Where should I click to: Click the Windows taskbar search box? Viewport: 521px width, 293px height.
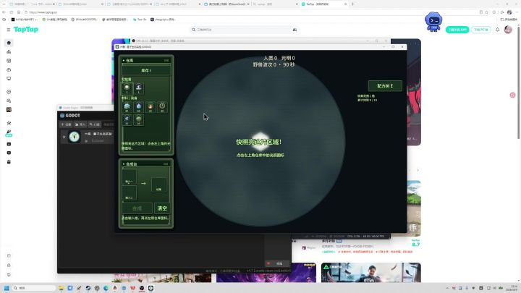coord(33,288)
